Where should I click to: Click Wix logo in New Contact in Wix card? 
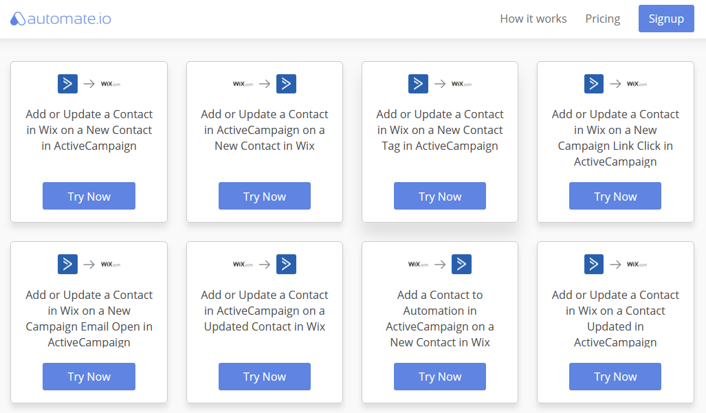(x=243, y=84)
